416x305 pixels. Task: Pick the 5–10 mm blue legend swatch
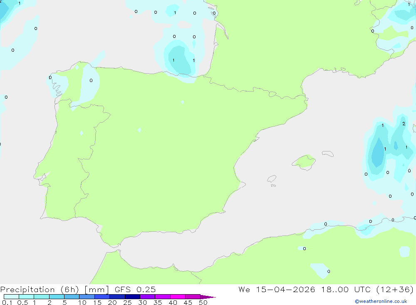[72, 297]
